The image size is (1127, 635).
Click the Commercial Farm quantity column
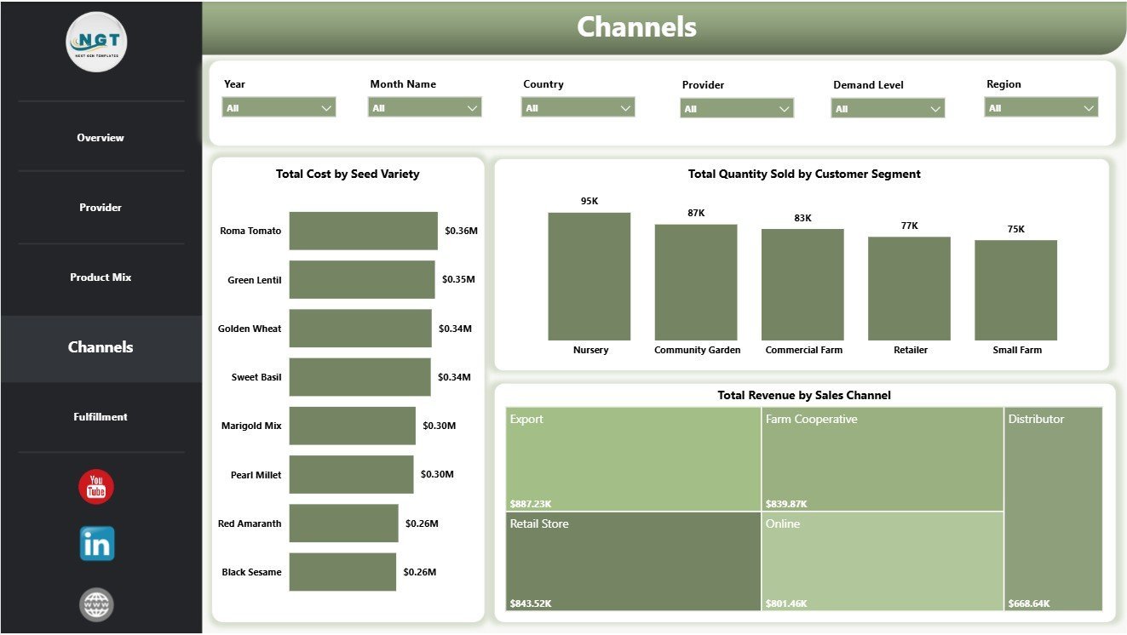[802, 285]
